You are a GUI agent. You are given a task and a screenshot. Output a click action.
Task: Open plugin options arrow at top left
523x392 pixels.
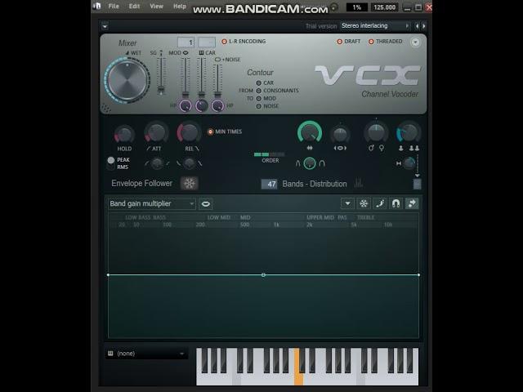tap(105, 26)
